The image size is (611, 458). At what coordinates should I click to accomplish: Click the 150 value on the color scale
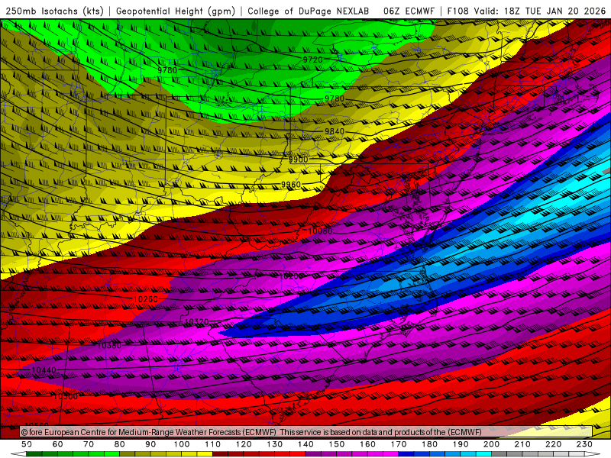[x=337, y=444]
